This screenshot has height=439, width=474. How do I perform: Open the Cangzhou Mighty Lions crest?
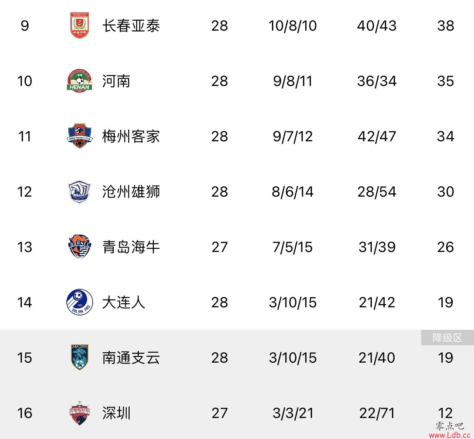tap(80, 191)
